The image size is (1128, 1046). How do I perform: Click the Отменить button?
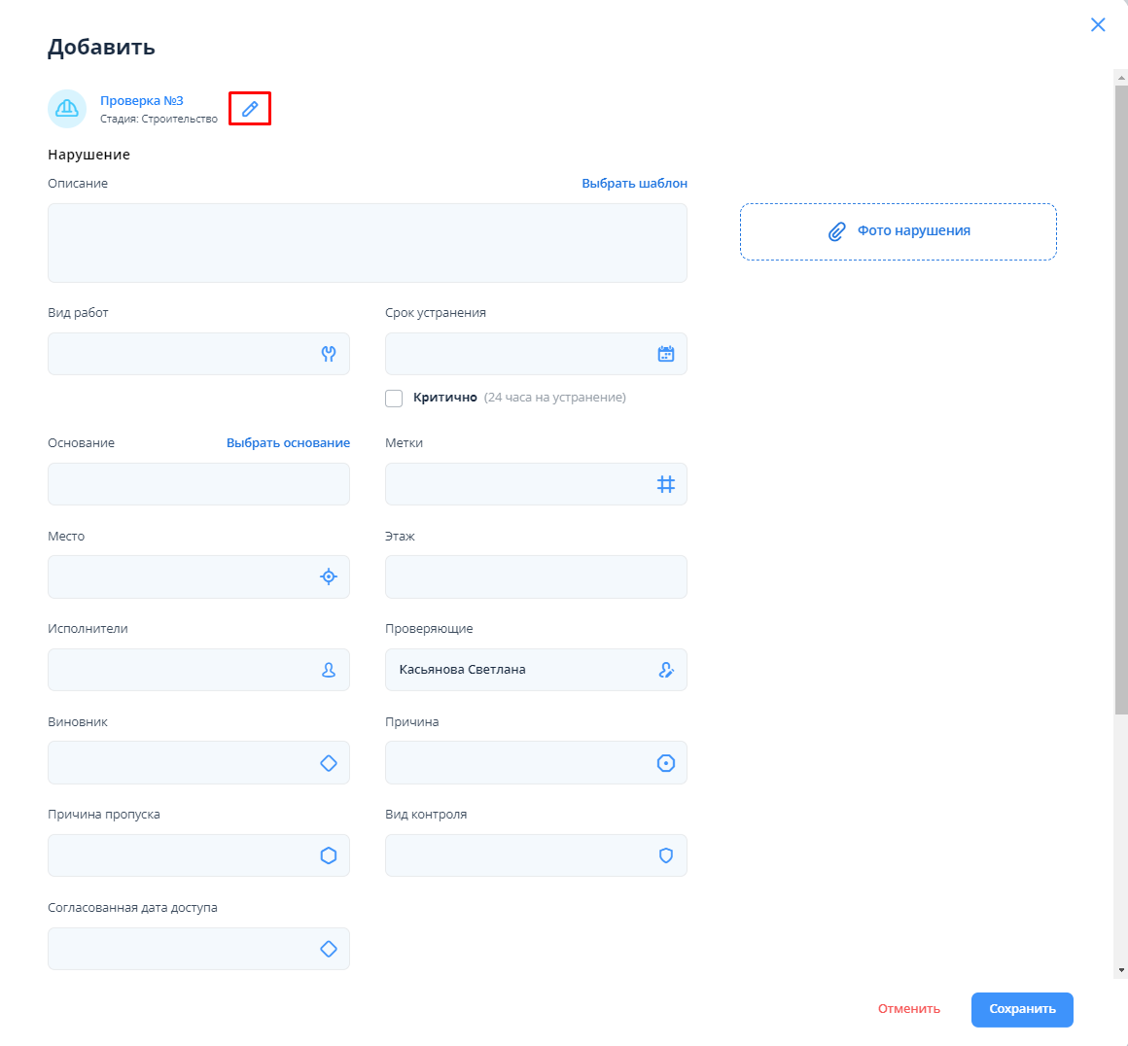point(908,1009)
